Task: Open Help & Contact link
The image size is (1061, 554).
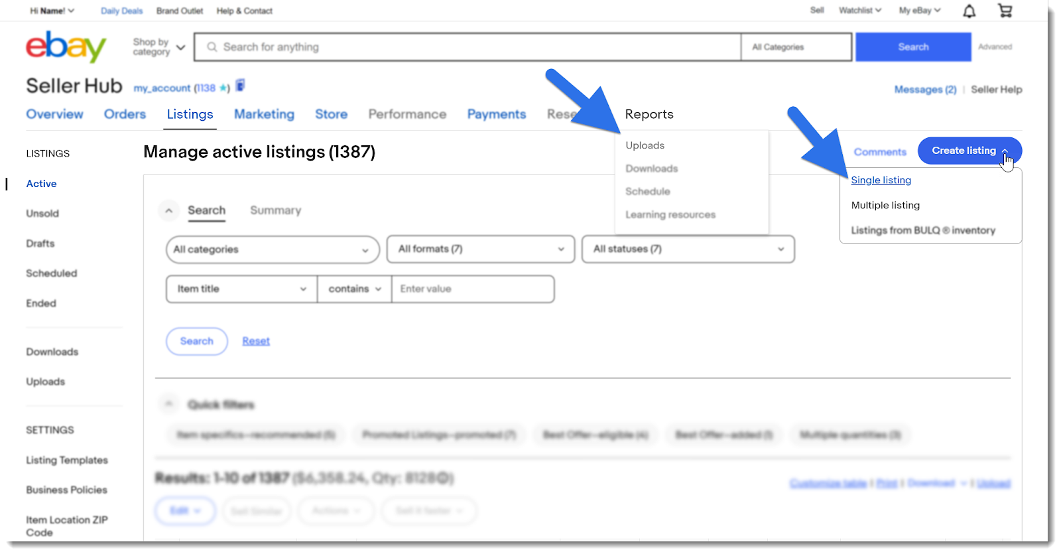Action: 244,11
